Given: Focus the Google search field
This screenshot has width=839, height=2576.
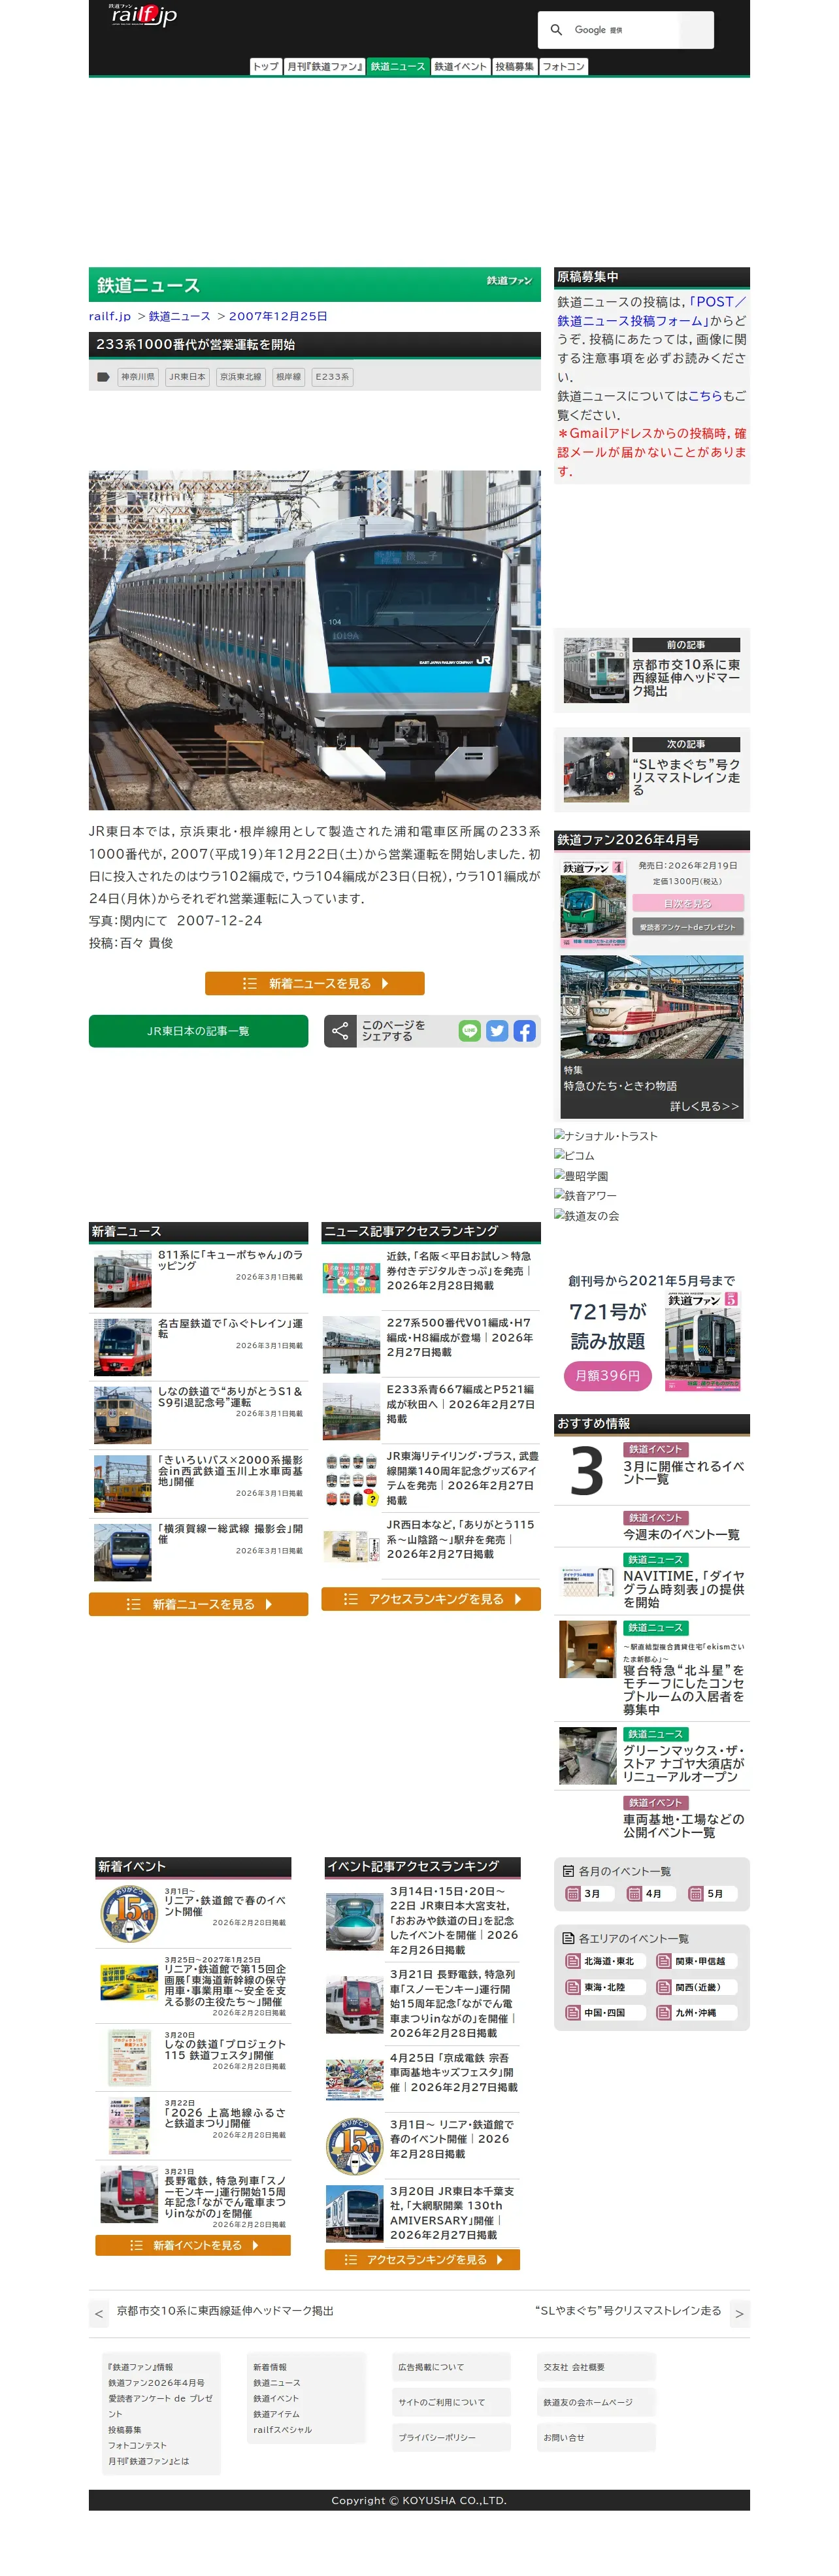Looking at the screenshot, I should [x=625, y=30].
